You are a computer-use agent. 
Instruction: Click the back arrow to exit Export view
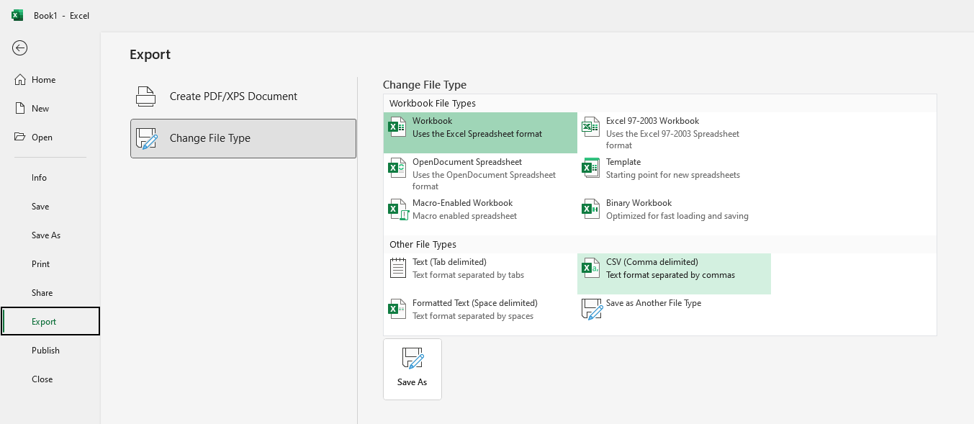[x=19, y=48]
